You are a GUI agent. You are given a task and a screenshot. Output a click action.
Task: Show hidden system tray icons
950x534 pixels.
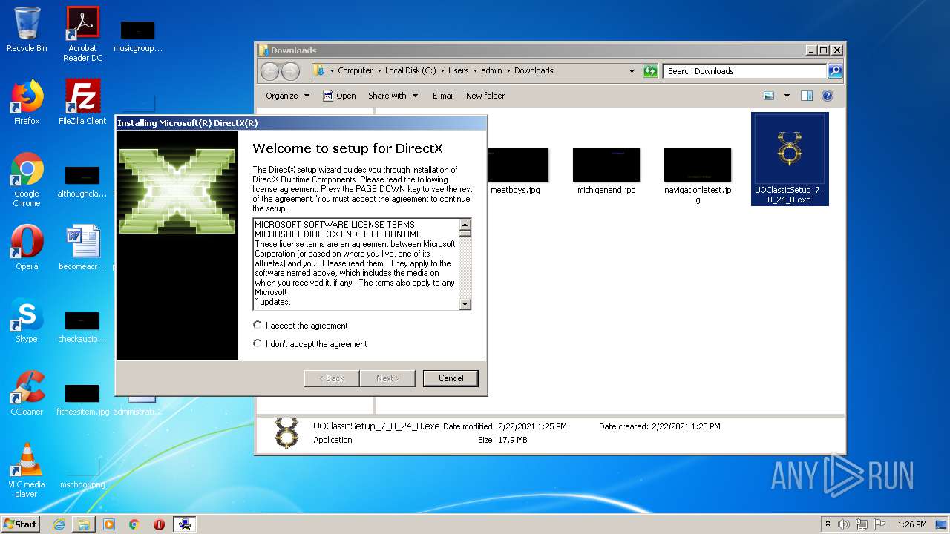coord(828,524)
